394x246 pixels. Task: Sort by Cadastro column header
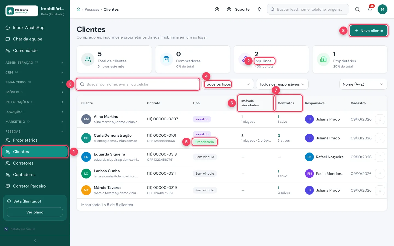(358, 103)
